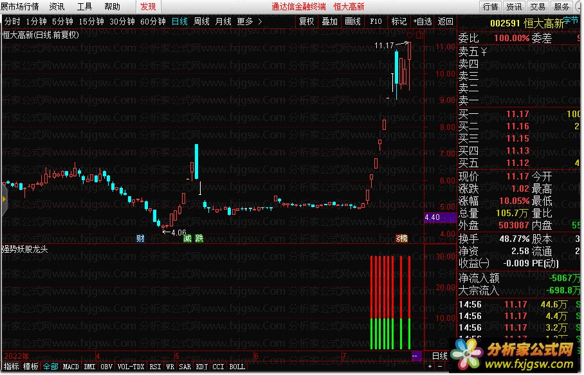Select the 月线 period
The height and width of the screenshot is (375, 584).
(x=223, y=22)
